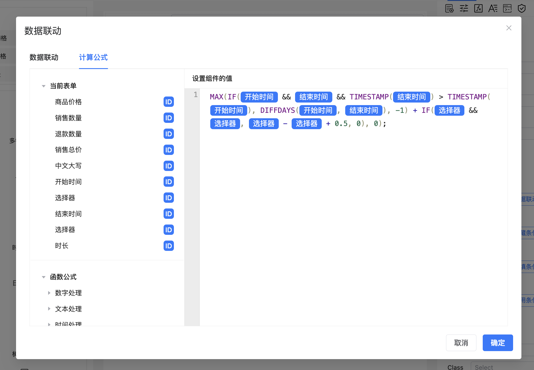The height and width of the screenshot is (370, 534).
Task: Select the 商品价格 field in the tree
Action: [68, 102]
